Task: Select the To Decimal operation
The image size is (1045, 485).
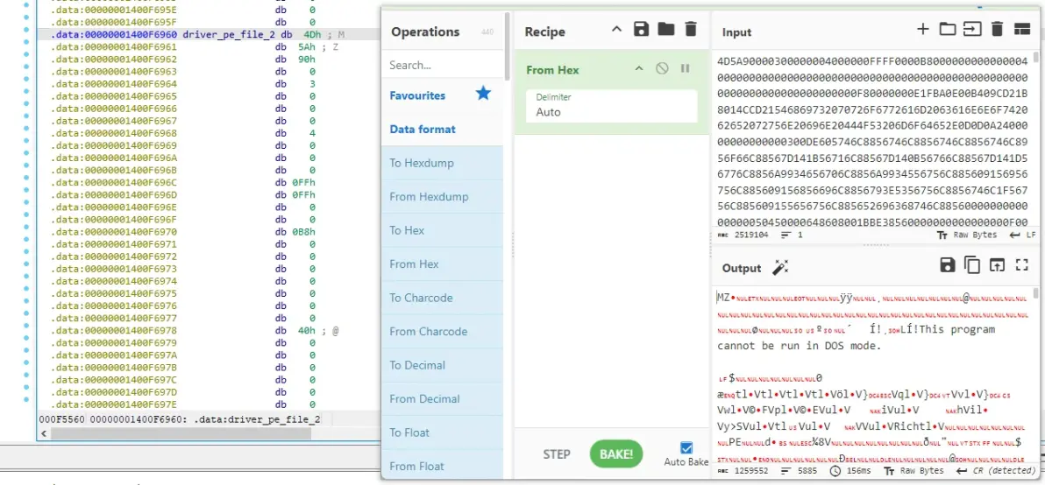Action: pos(443,365)
